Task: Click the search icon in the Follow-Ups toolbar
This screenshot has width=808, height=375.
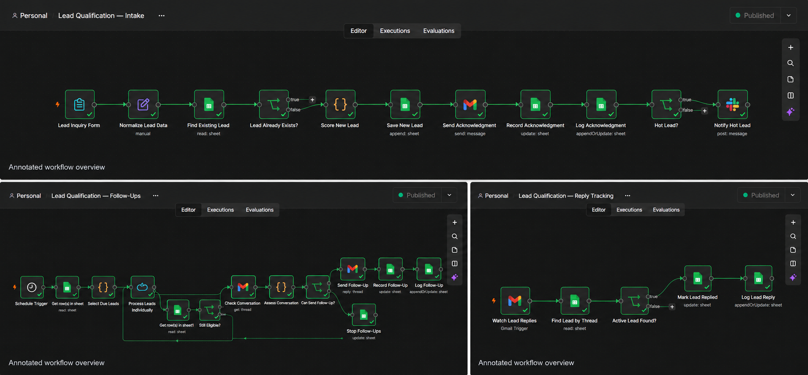Action: tap(454, 236)
